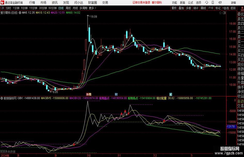
Task: Open the 交易 menu
Action: pyautogui.click(x=105, y=3)
